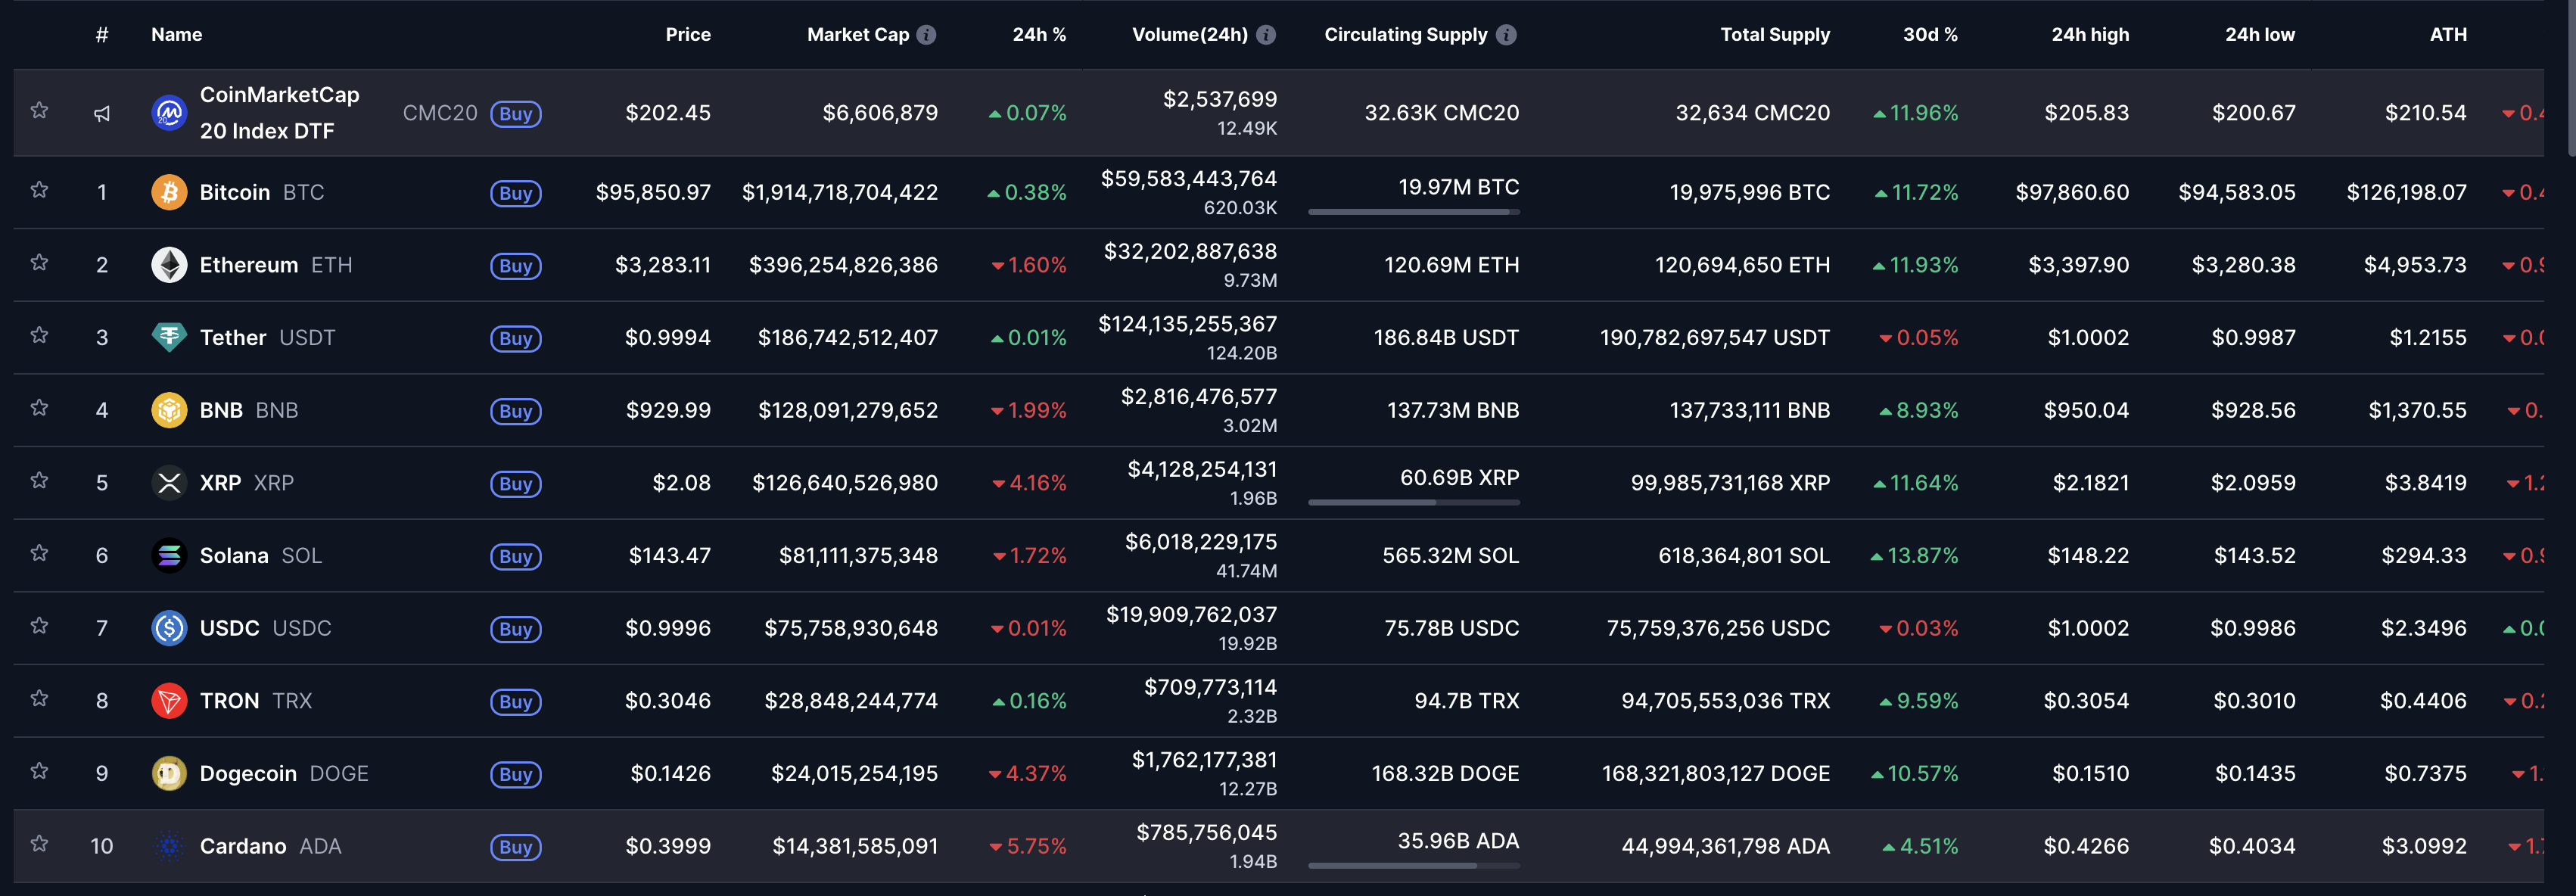
Task: Click the Solana logo icon
Action: point(169,555)
